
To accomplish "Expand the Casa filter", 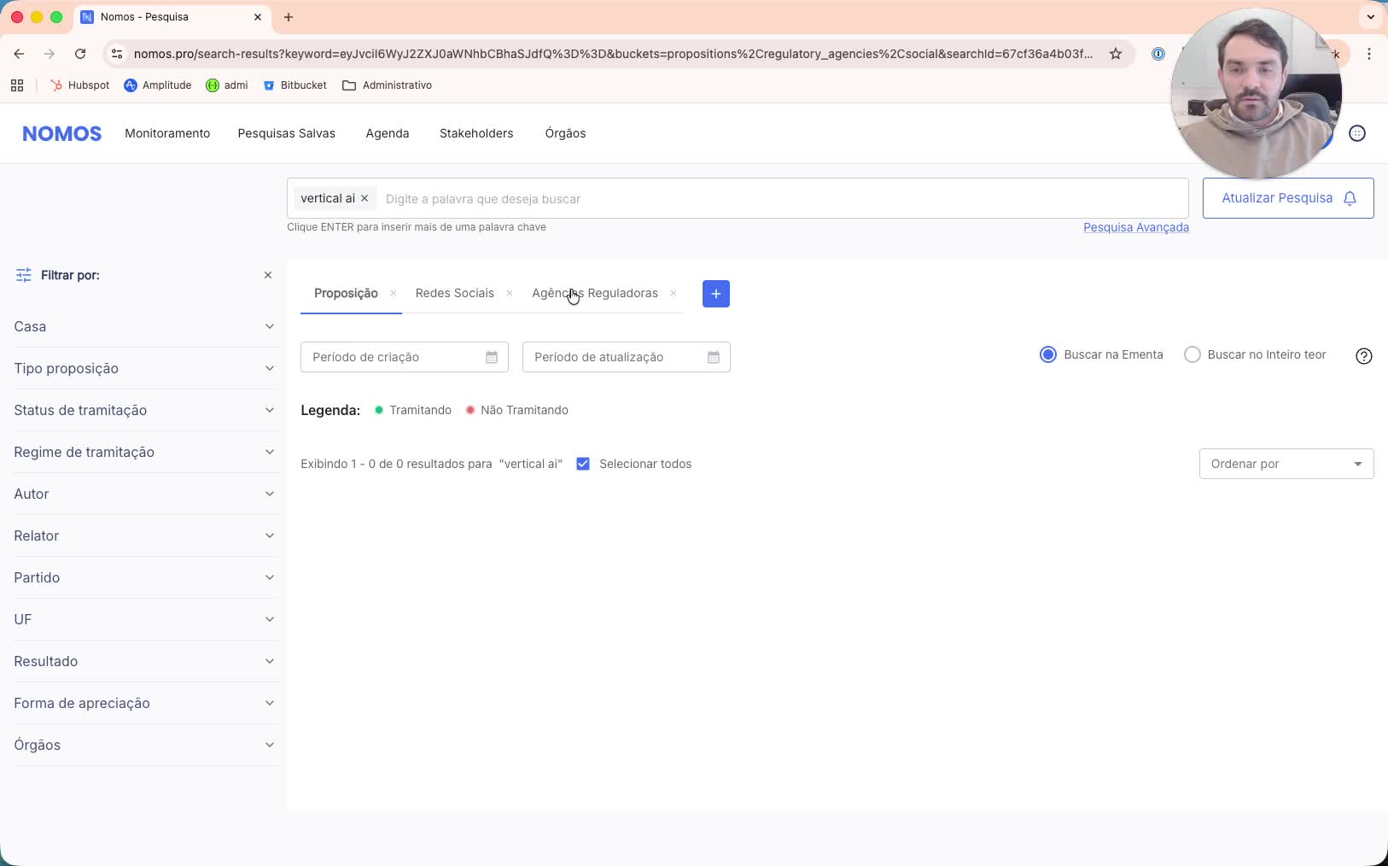I will coord(145,326).
